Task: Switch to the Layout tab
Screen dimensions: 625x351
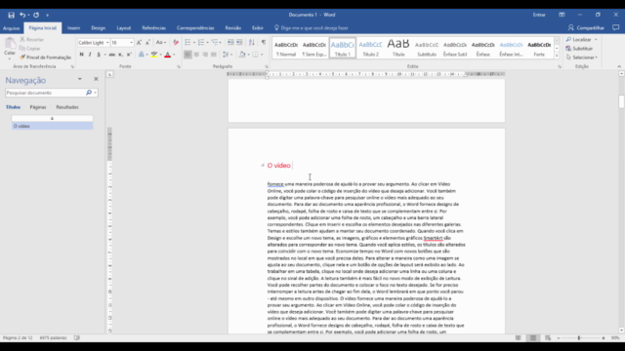Action: click(x=124, y=28)
